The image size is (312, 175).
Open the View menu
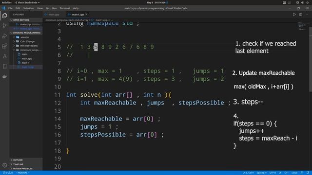pos(40,8)
